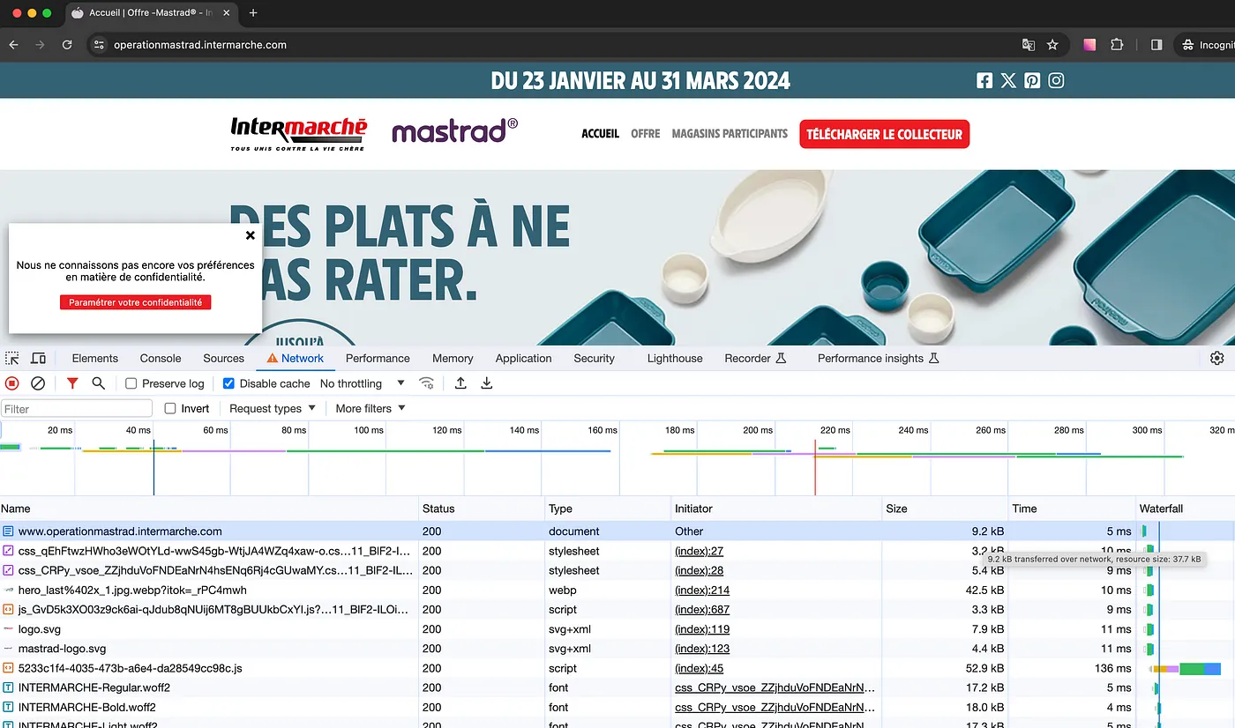Stop recording network log
The image size is (1235, 728).
tap(12, 383)
